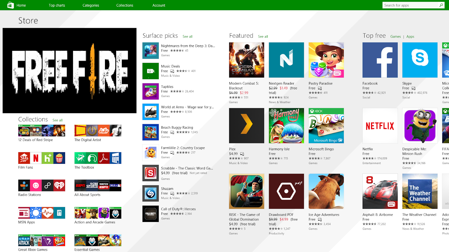Open the Skype app tile
The height and width of the screenshot is (252, 449).
point(420,60)
